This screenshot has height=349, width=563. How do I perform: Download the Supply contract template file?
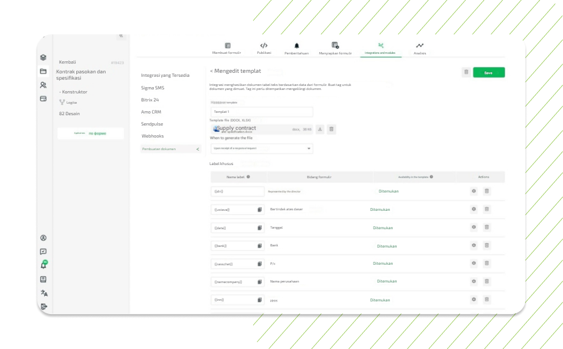(320, 130)
